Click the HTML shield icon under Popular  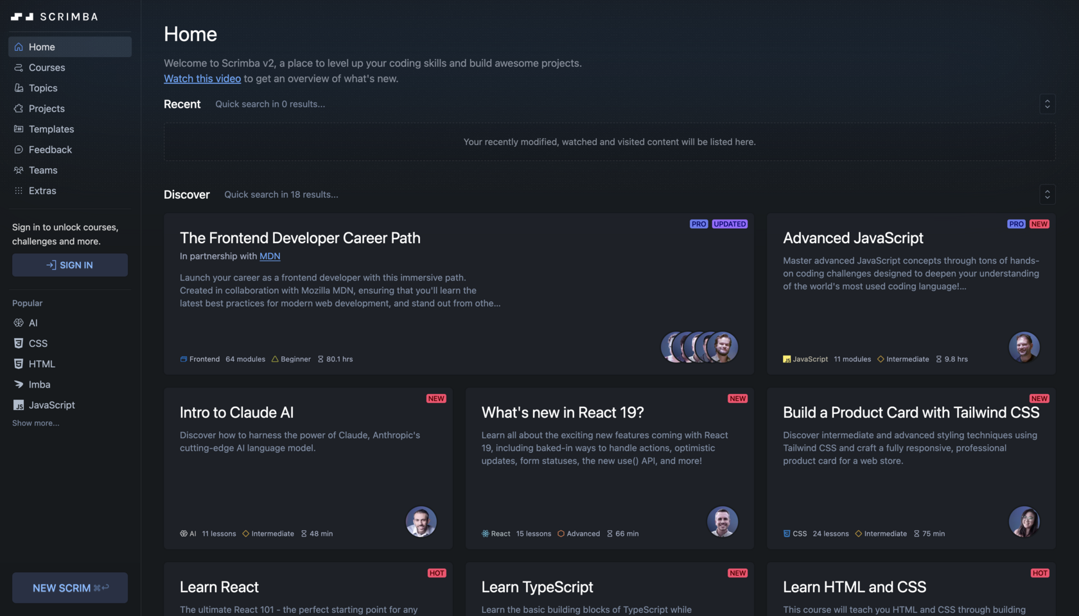coord(19,364)
